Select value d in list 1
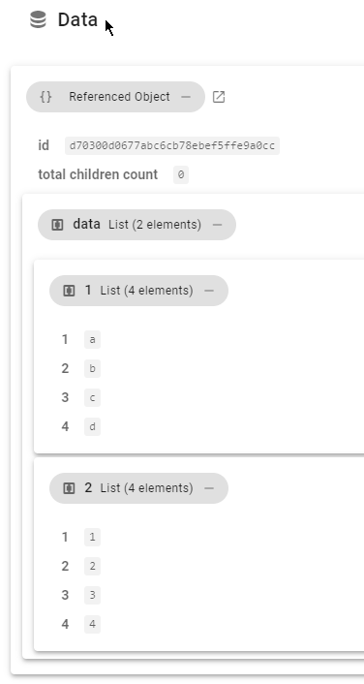Viewport: 364px width, 684px height. point(92,426)
